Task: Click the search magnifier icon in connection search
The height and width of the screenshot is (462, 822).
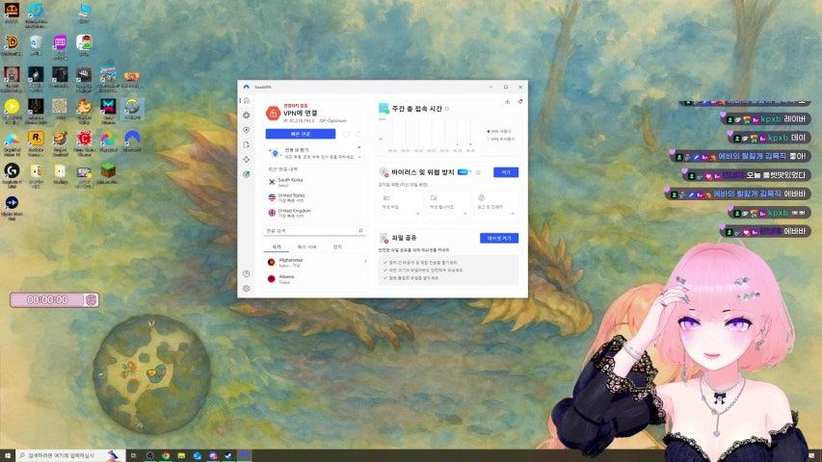Action: click(x=360, y=230)
